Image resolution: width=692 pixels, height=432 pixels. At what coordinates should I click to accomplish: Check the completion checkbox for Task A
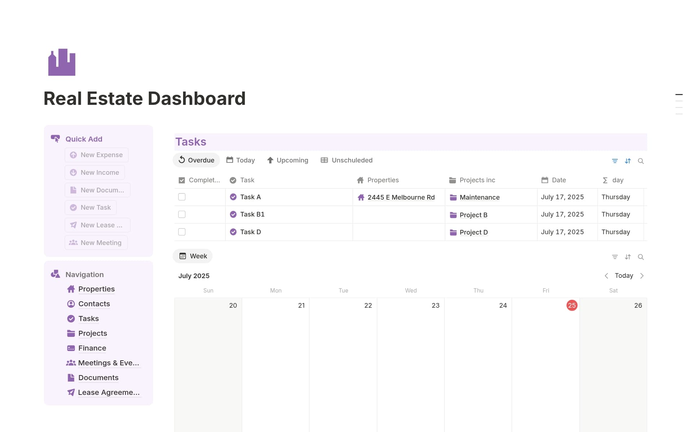182,197
